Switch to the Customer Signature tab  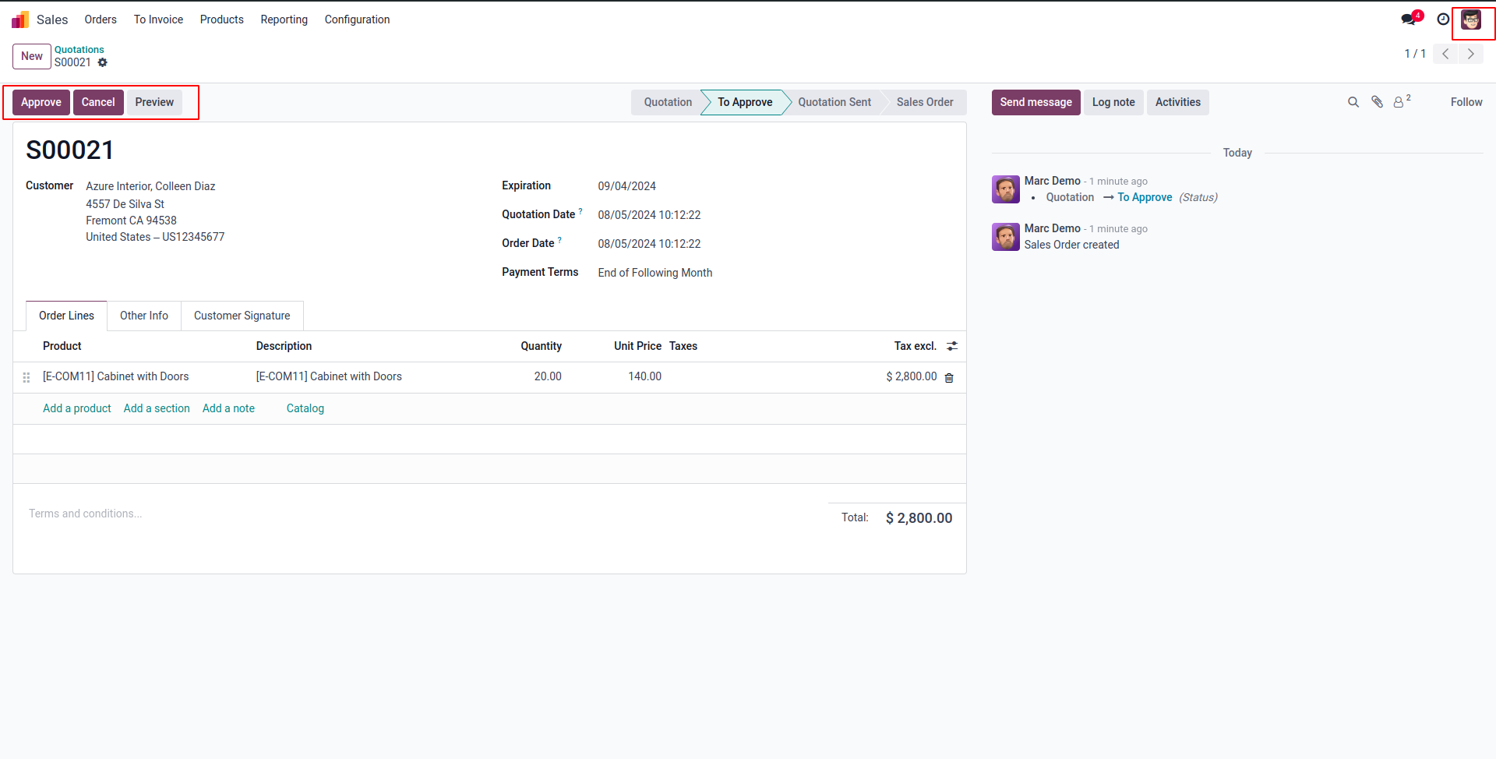pos(242,316)
